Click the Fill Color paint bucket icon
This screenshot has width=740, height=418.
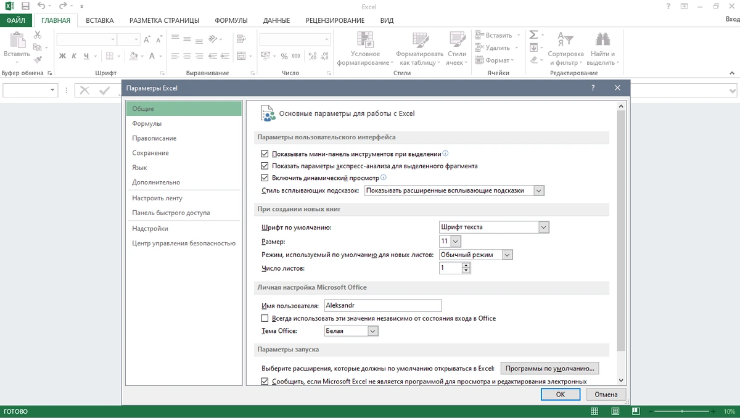click(x=134, y=56)
